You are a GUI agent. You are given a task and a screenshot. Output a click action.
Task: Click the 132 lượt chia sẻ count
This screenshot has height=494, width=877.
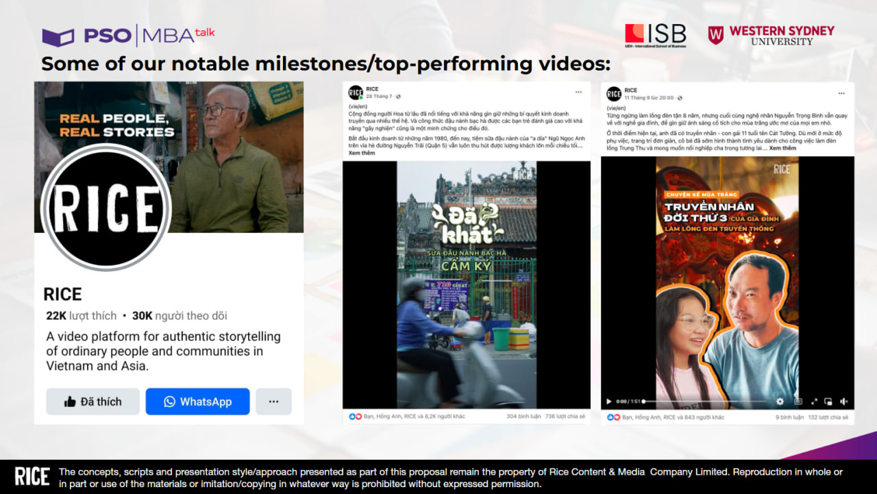click(x=828, y=417)
